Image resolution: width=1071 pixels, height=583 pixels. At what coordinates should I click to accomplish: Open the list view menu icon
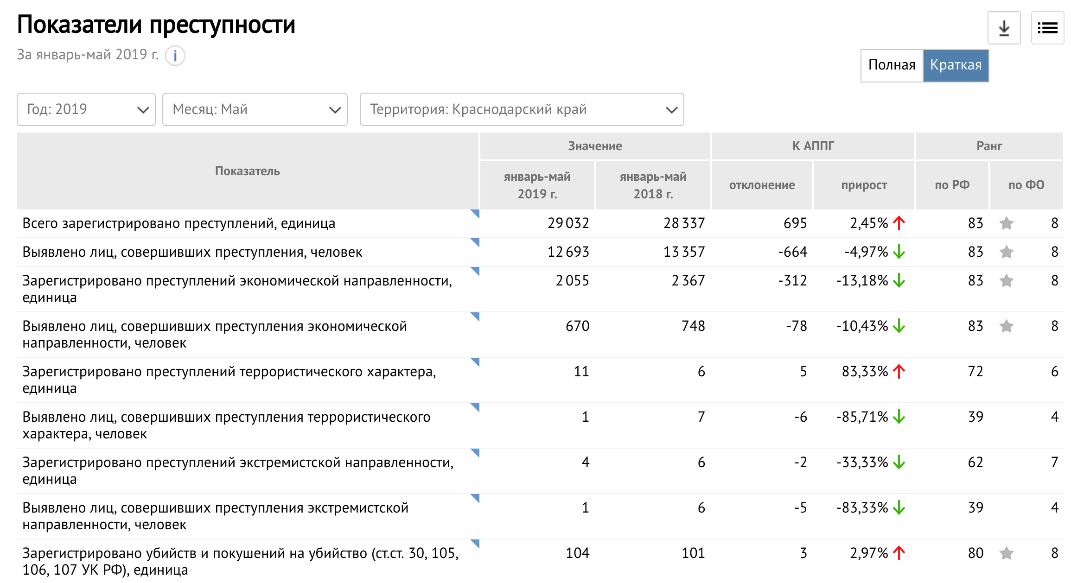coord(1047,28)
